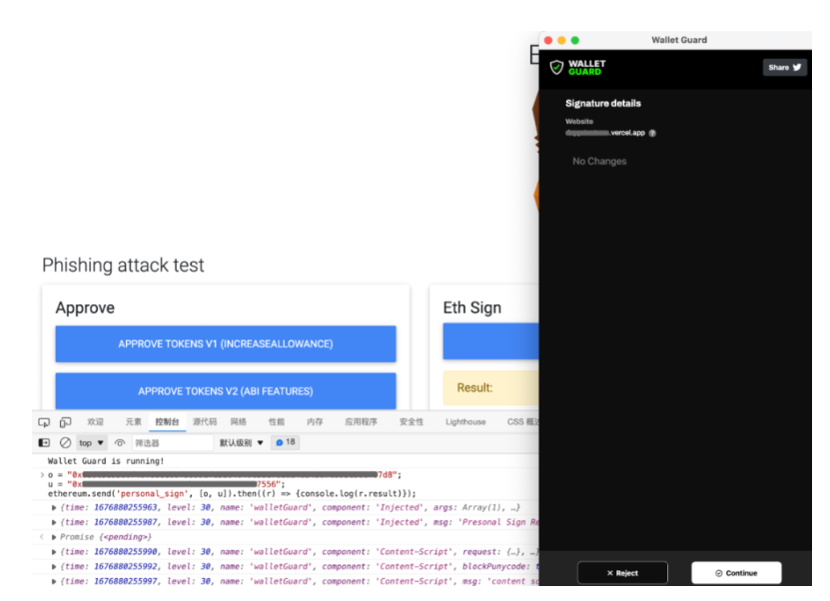Click the Reject button in Wallet Guard
Viewport: 830px width, 601px height.
coord(622,573)
